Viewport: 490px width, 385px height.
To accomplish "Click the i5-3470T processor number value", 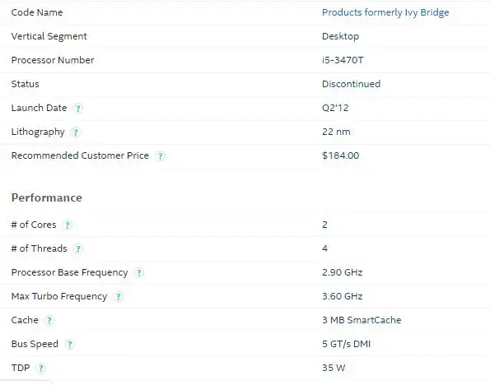I will click(343, 60).
